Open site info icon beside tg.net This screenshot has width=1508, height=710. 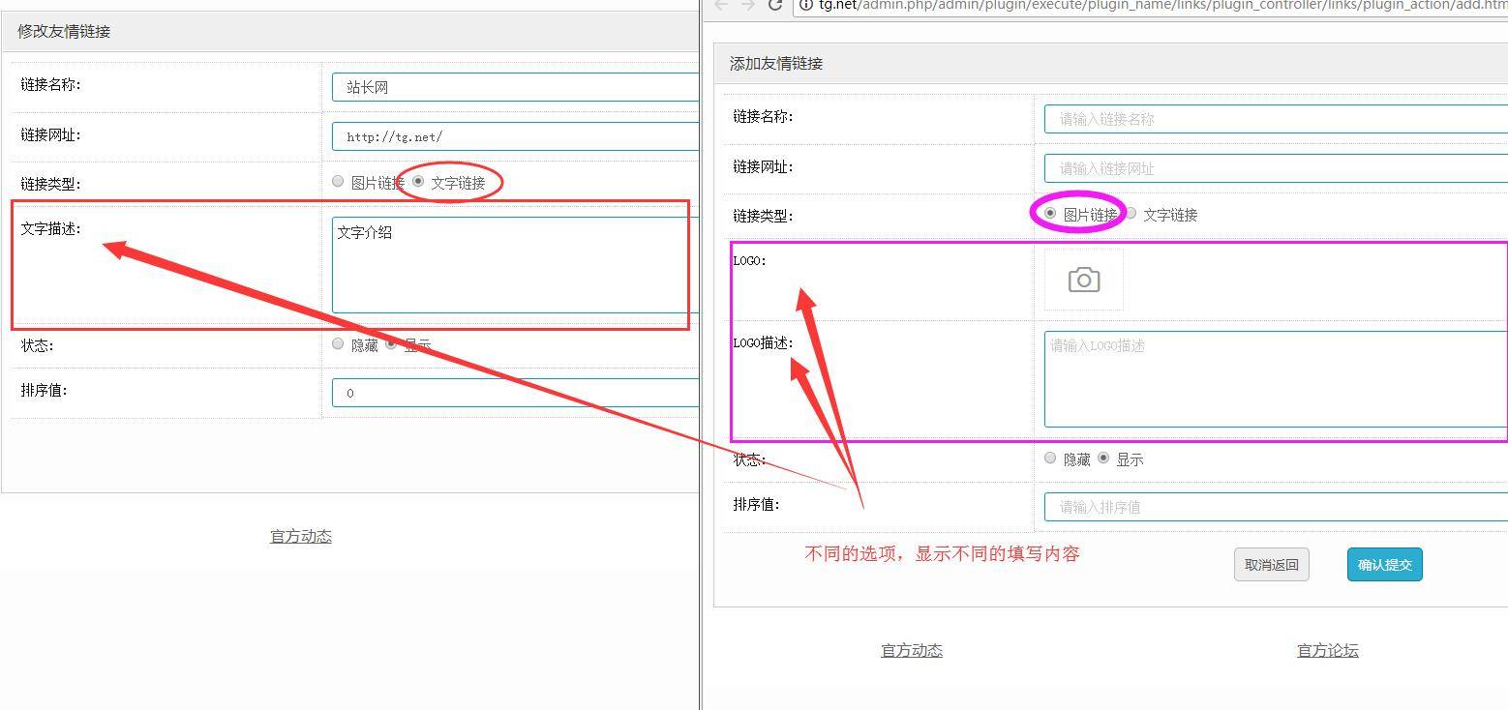click(x=805, y=5)
